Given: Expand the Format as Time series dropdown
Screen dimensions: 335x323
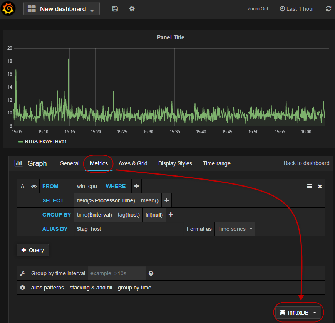Looking at the screenshot, I should pyautogui.click(x=235, y=229).
